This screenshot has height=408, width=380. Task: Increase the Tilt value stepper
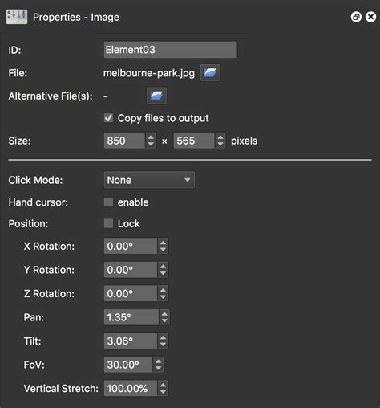tap(163, 337)
